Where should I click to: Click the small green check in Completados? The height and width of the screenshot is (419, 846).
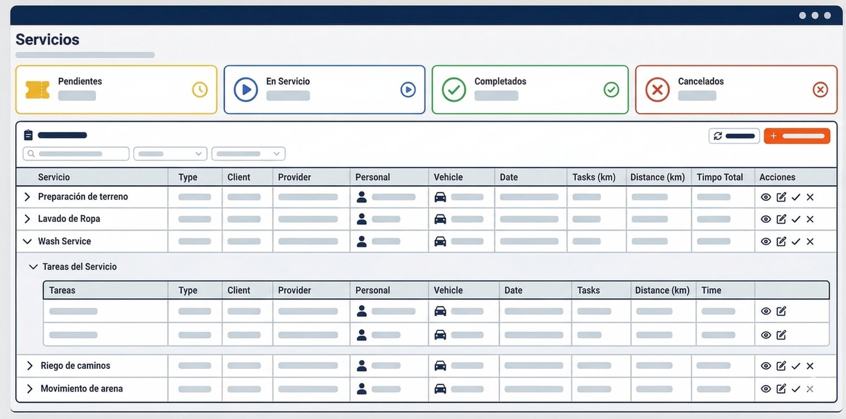[x=611, y=90]
